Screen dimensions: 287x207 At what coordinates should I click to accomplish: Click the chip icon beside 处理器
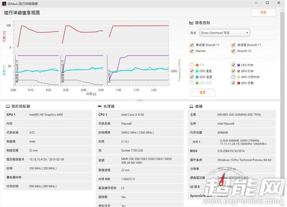tap(99, 106)
